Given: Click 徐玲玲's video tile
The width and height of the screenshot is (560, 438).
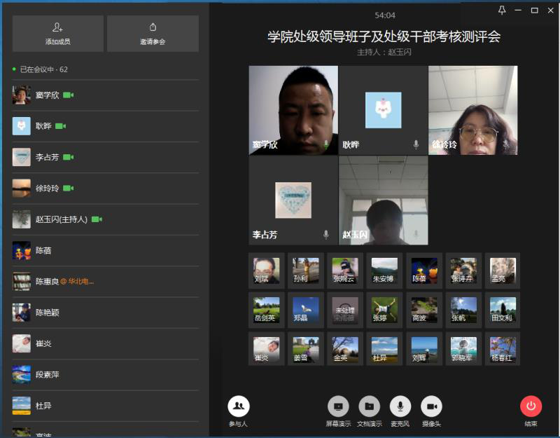Looking at the screenshot, I should (472, 110).
